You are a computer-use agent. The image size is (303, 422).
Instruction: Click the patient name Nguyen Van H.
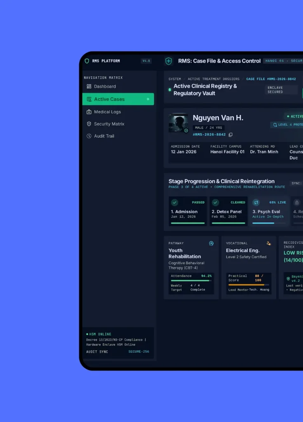(x=218, y=118)
